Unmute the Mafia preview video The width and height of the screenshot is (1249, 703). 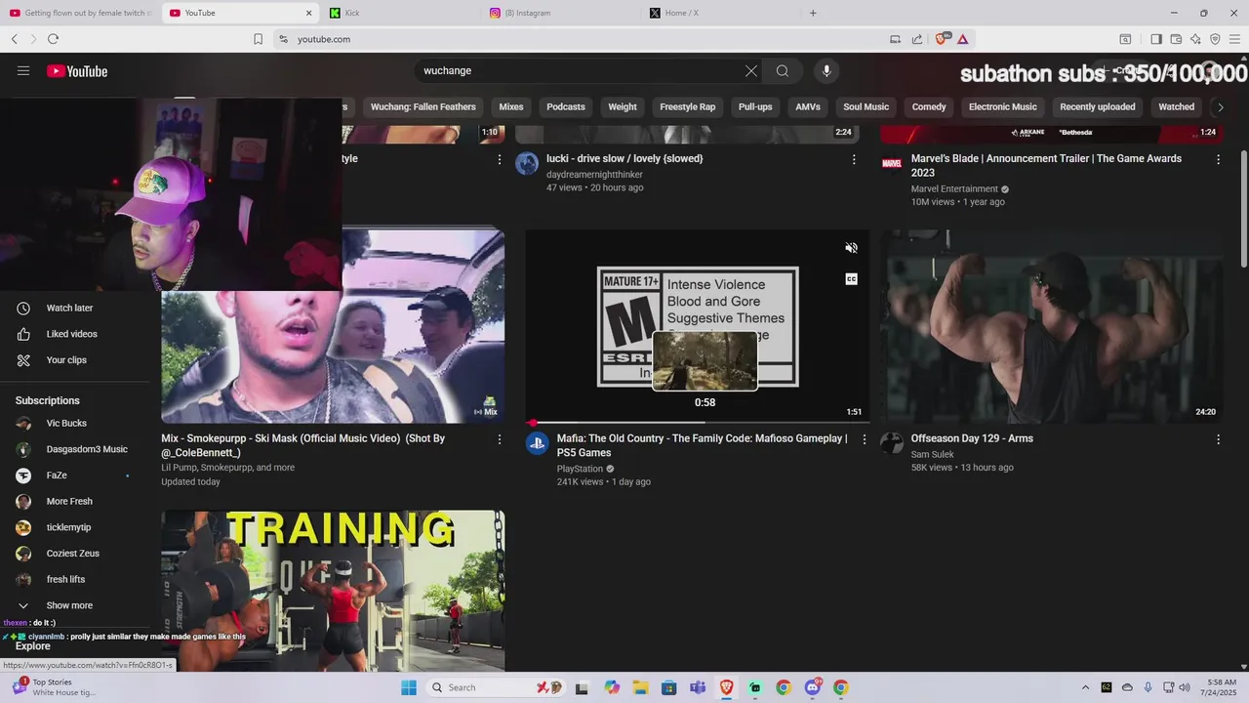(851, 248)
